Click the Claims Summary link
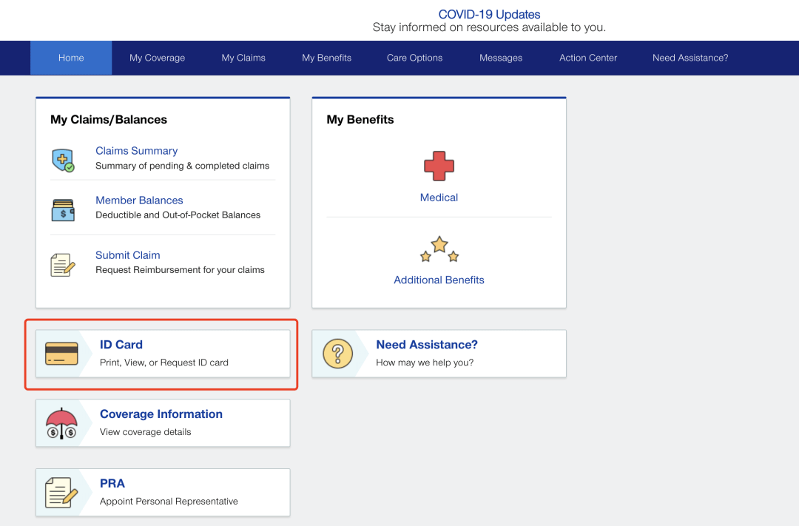Viewport: 799px width, 526px height. tap(137, 150)
